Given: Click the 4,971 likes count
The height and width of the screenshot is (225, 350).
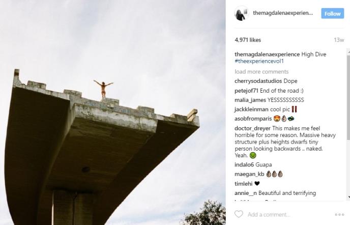Looking at the screenshot, I should click(x=248, y=39).
